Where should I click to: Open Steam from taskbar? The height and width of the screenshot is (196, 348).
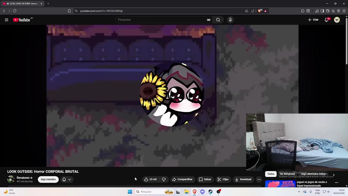click(x=210, y=192)
